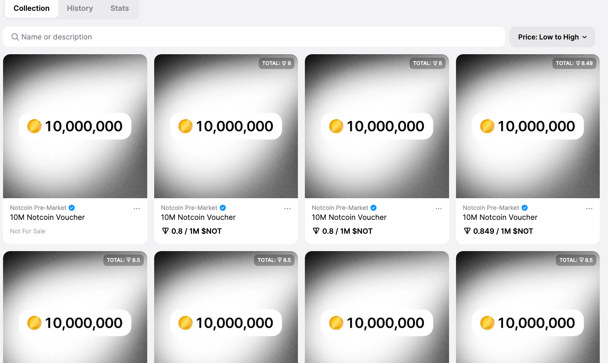Switch to the Stats tab
608x363 pixels.
(119, 8)
